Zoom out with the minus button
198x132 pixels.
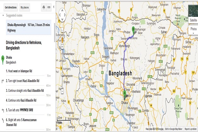[62, 91]
